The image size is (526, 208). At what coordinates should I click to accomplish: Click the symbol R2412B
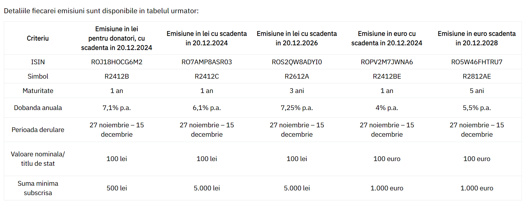[x=117, y=76]
